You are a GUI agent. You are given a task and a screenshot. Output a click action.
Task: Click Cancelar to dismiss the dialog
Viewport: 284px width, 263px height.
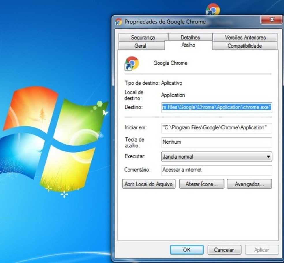[x=224, y=250]
